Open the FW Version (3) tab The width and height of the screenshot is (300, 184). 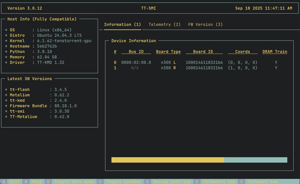click(205, 24)
